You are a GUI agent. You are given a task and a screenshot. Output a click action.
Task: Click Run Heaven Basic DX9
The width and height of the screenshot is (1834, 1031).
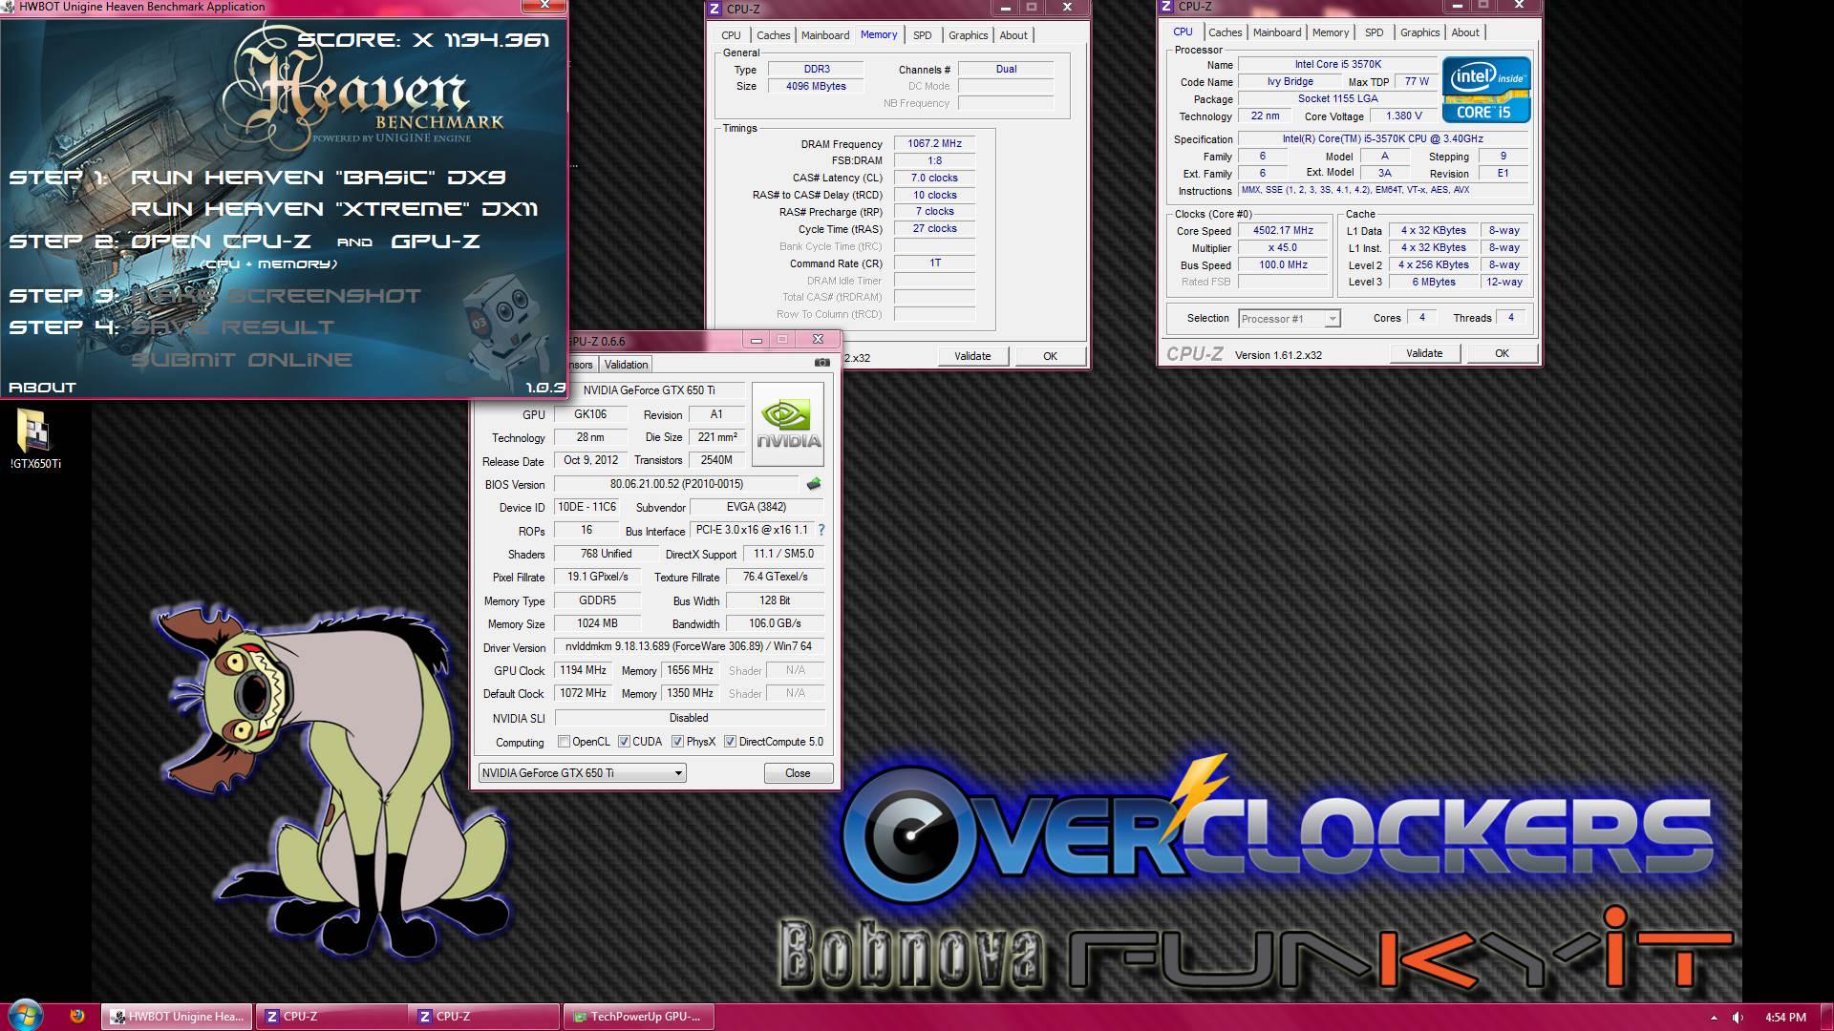(318, 178)
